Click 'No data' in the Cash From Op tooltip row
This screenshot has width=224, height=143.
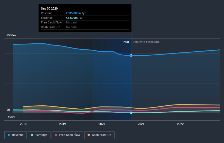71,27
